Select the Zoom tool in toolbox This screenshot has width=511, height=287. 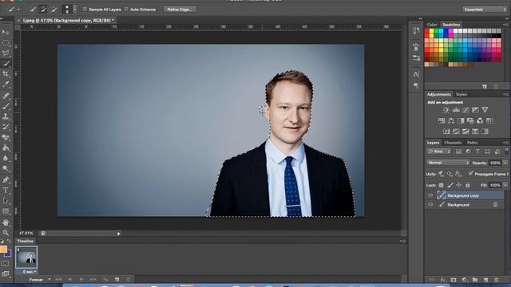(x=6, y=233)
